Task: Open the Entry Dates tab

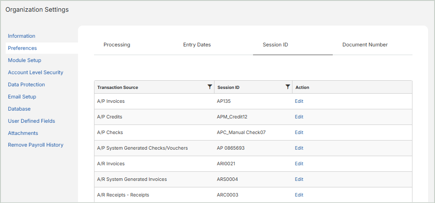Action: (x=197, y=45)
